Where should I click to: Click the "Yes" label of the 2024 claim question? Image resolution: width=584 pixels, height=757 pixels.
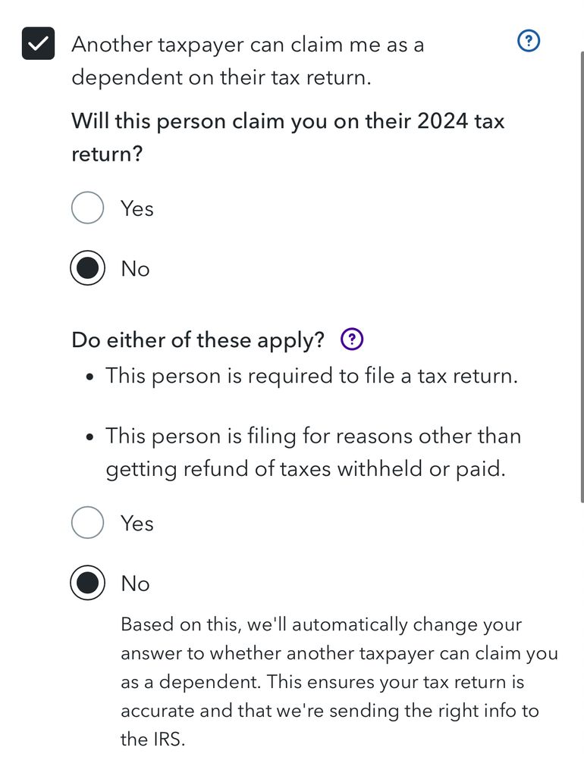137,208
